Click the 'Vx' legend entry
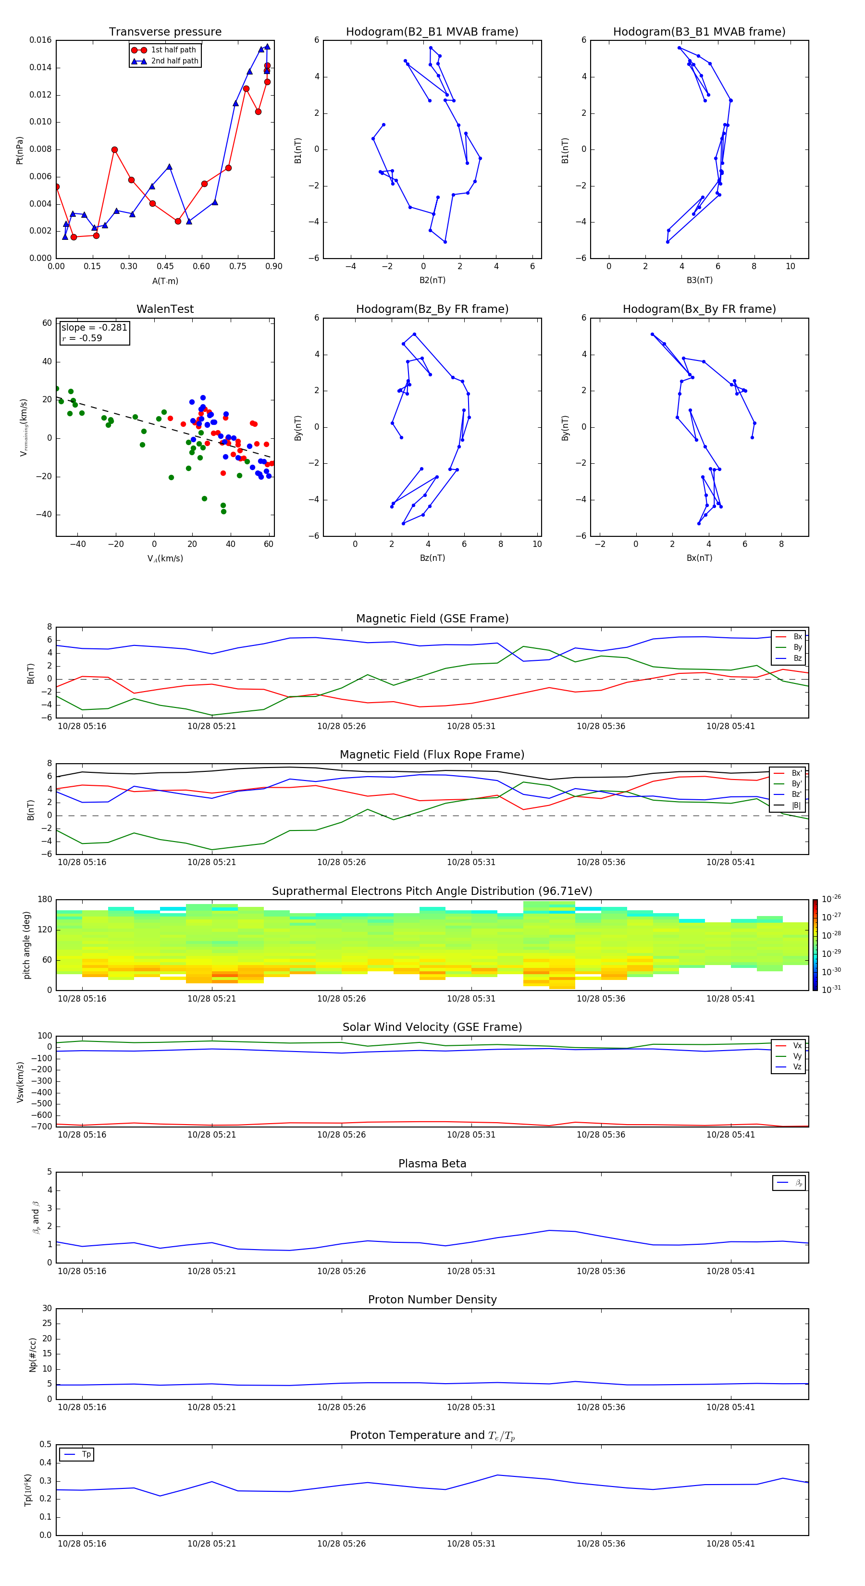 pos(789,1045)
